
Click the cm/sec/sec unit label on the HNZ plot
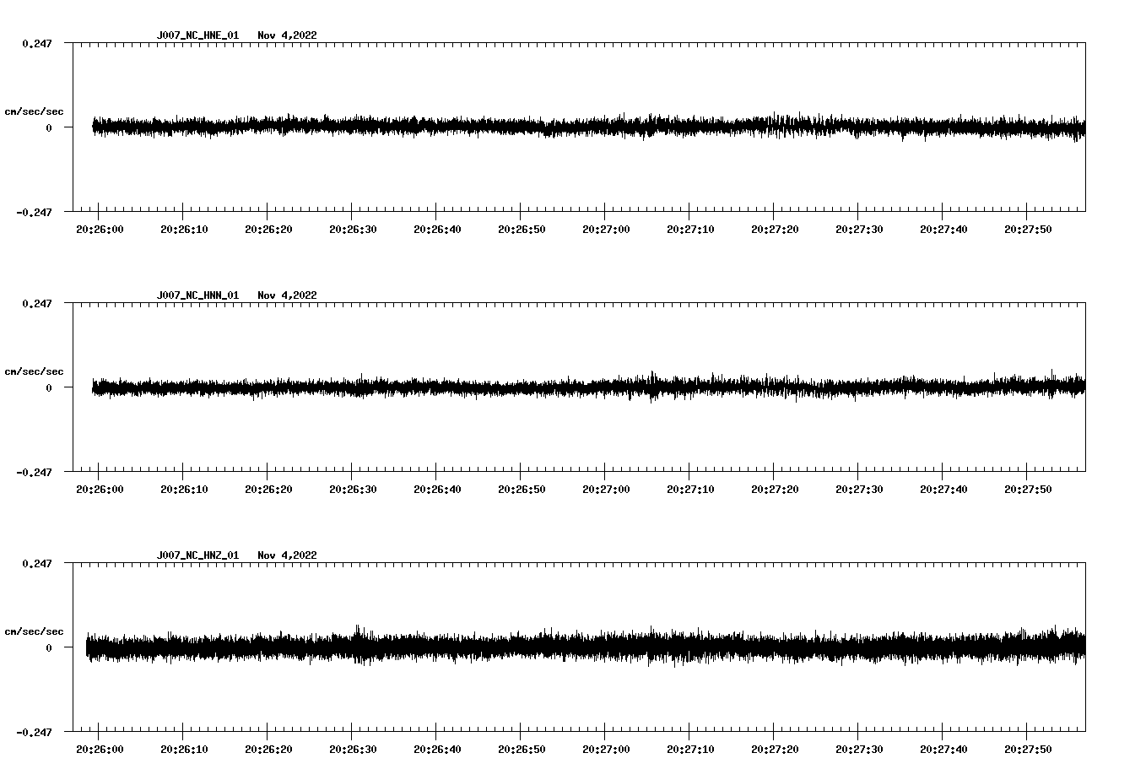[x=34, y=631]
